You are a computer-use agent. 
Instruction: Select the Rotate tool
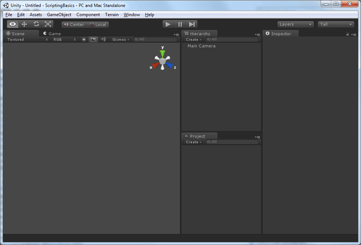click(x=36, y=24)
